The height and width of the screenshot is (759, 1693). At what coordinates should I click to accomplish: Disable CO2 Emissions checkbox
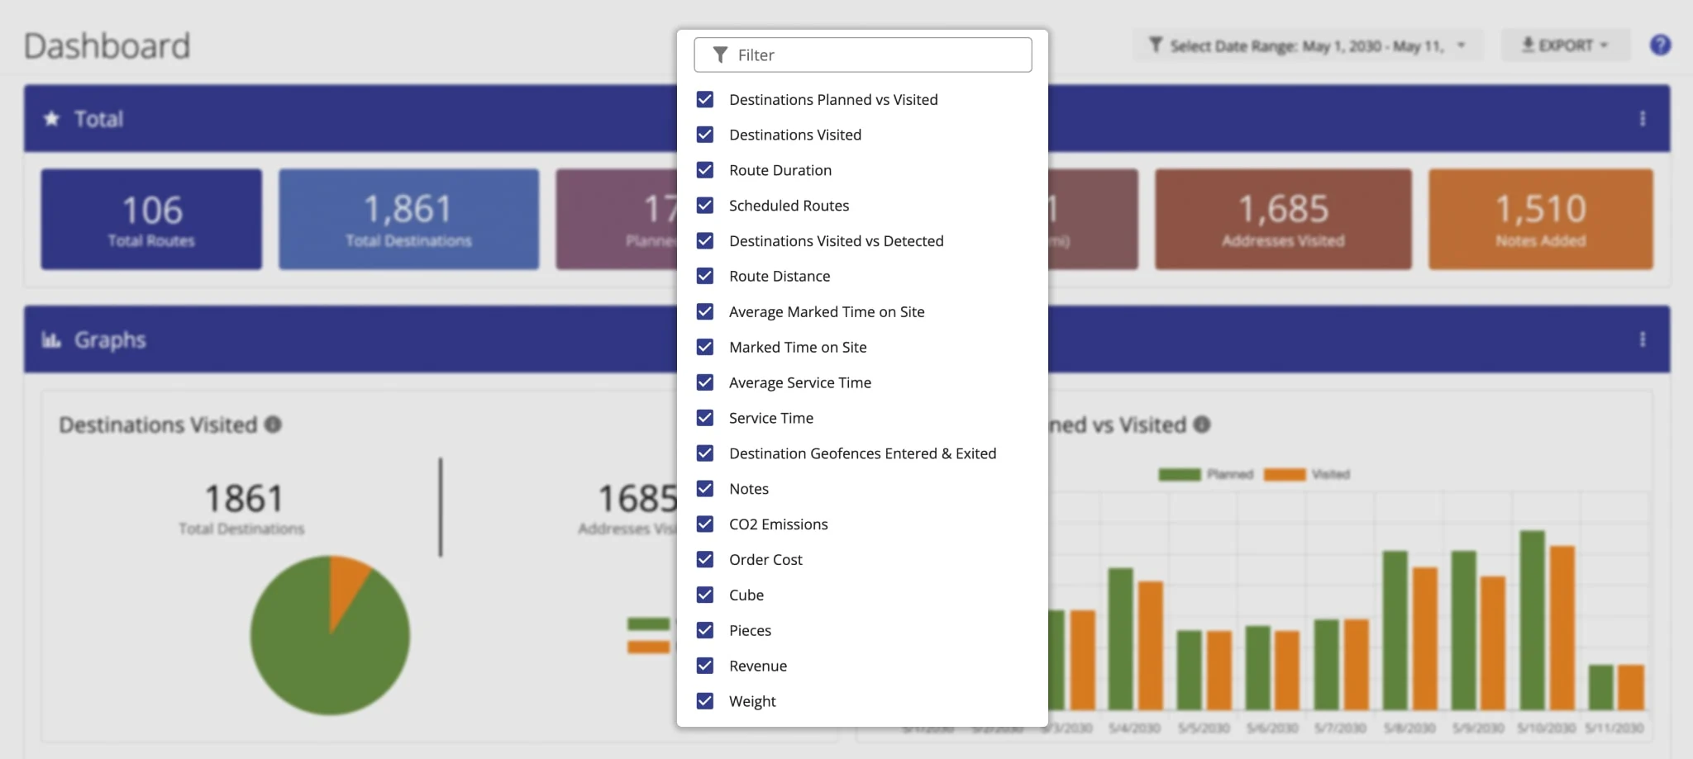pos(705,524)
